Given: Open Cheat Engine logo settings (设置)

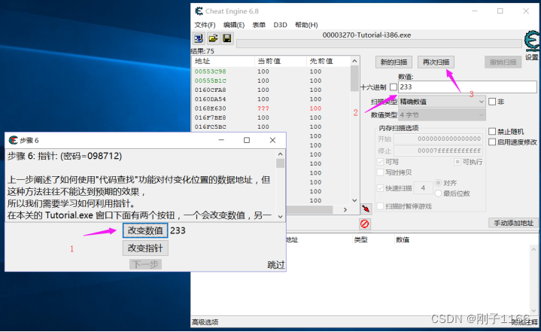Looking at the screenshot, I should (532, 45).
